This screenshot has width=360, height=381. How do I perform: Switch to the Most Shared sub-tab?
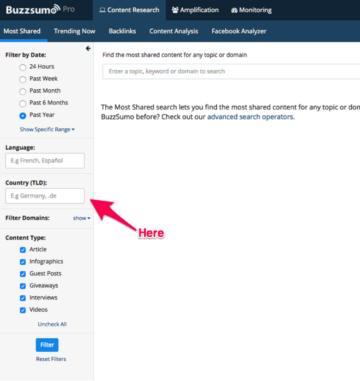(22, 31)
